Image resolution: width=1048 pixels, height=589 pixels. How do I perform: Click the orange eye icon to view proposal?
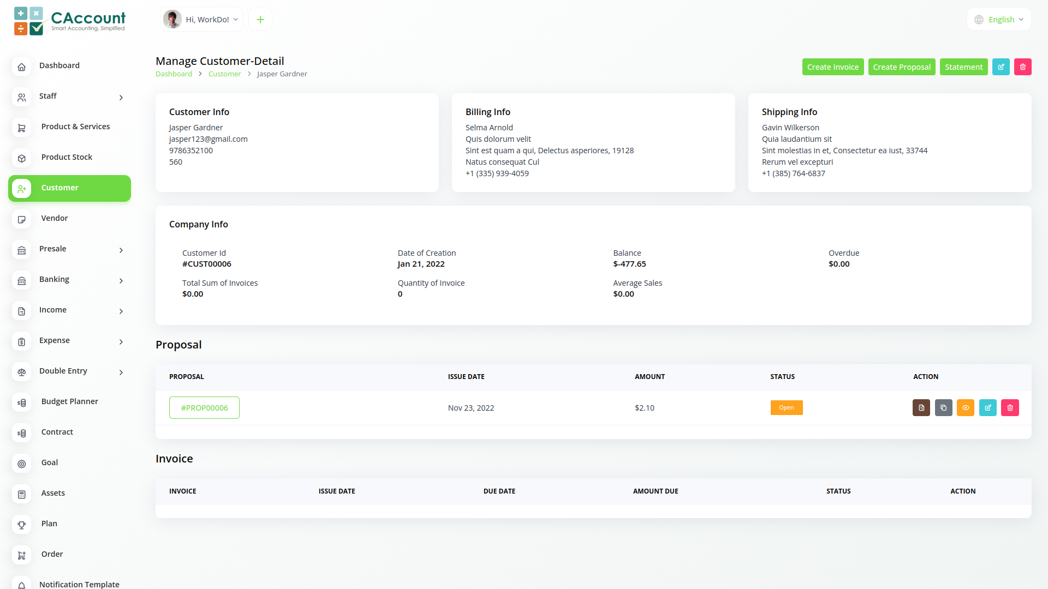pyautogui.click(x=965, y=407)
